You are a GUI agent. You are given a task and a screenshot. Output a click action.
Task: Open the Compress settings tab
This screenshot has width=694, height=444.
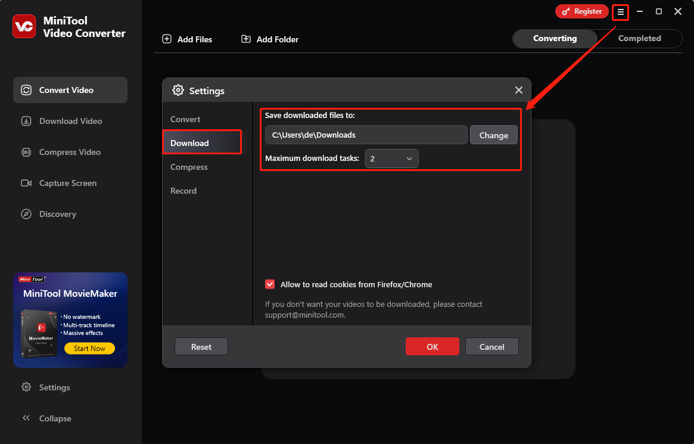coord(189,167)
